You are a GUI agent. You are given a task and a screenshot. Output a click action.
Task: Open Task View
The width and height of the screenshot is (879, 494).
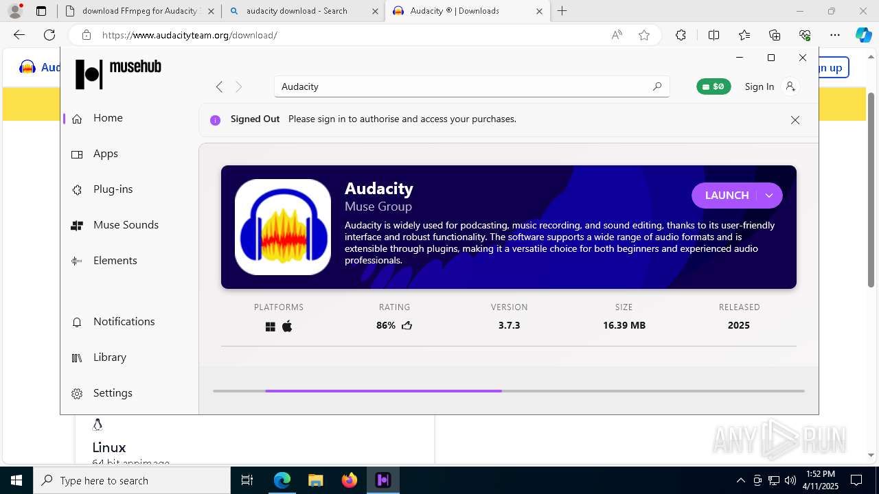tap(247, 480)
